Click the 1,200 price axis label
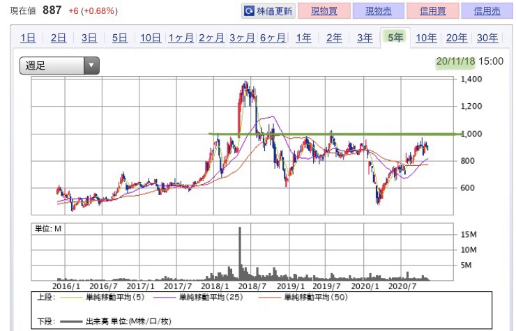 pyautogui.click(x=471, y=106)
